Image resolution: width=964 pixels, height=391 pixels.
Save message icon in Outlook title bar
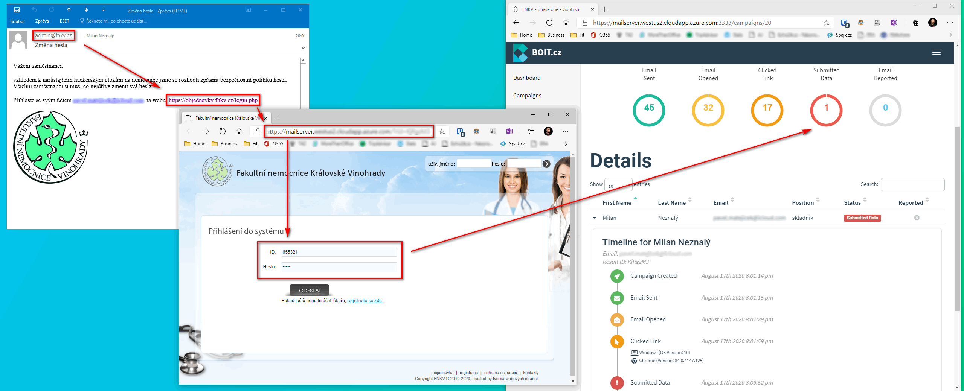(17, 10)
